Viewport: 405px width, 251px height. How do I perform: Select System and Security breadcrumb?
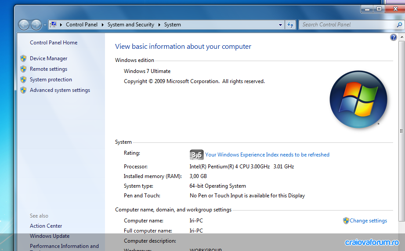coord(131,25)
